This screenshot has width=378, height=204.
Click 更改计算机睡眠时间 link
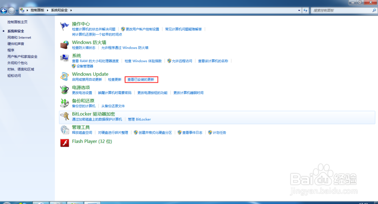[188, 93]
